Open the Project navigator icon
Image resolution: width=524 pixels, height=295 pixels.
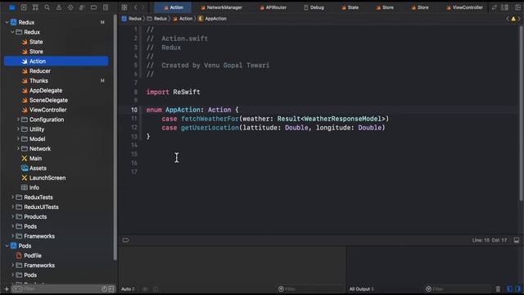[12, 7]
